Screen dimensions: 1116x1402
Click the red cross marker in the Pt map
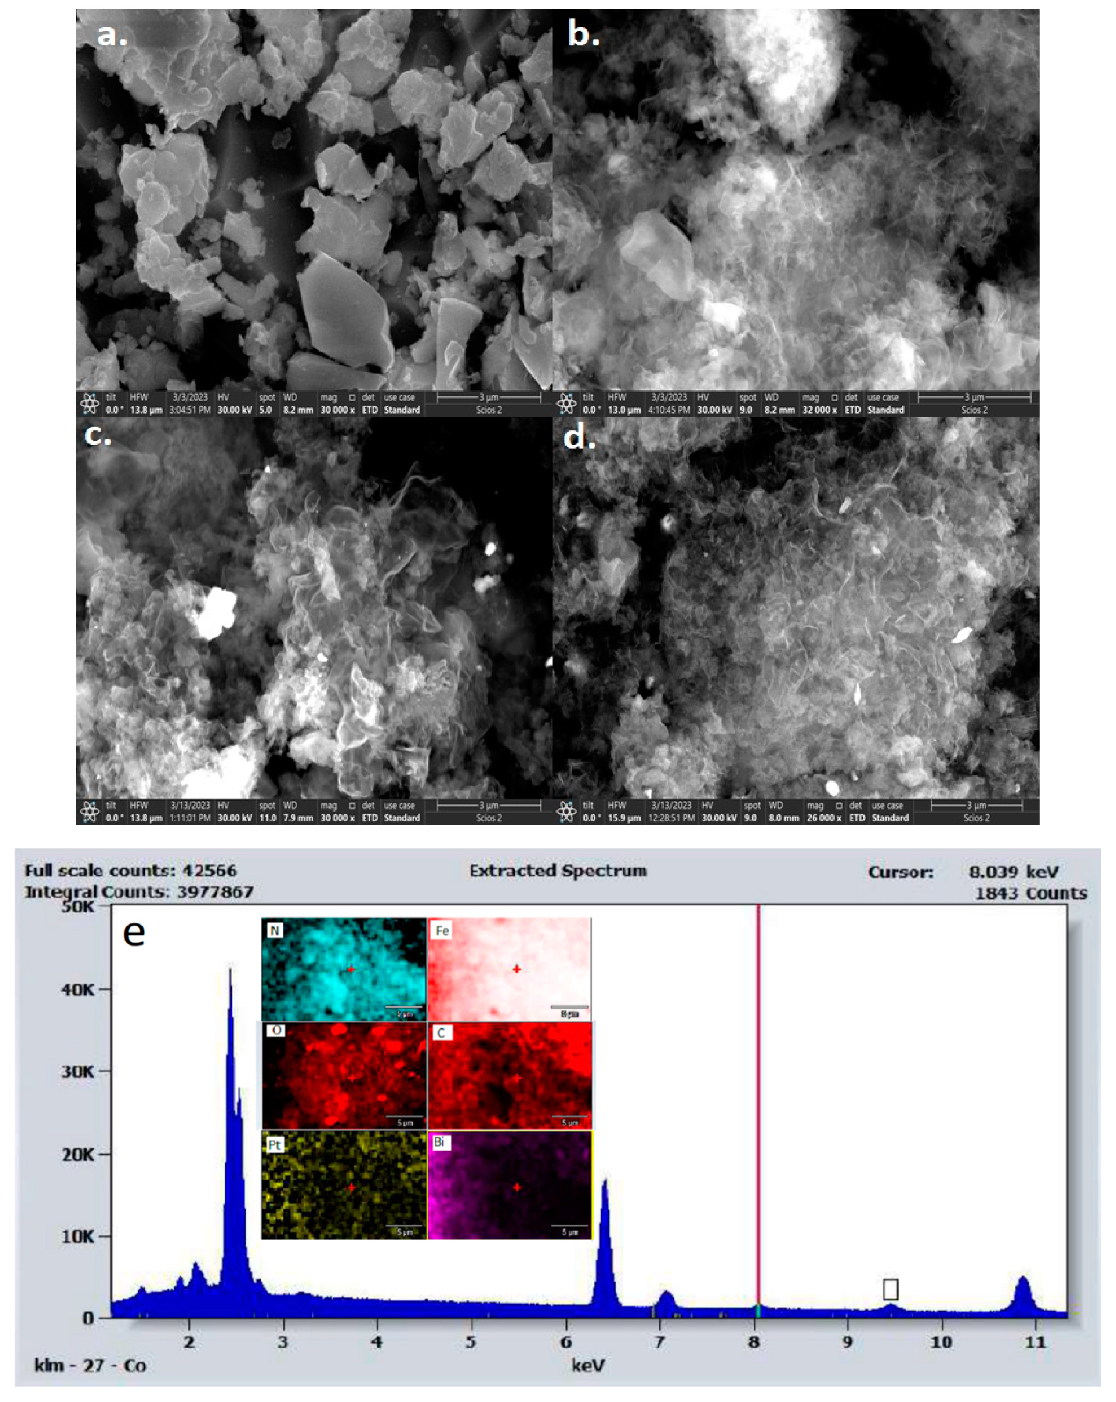(351, 1188)
